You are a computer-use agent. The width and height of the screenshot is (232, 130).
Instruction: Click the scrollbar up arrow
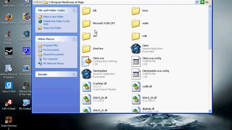210,6
